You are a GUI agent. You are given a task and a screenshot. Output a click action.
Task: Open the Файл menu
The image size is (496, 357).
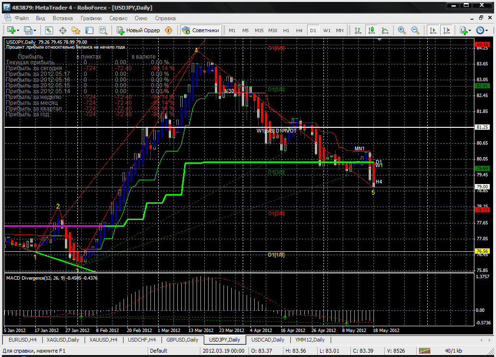[22, 18]
